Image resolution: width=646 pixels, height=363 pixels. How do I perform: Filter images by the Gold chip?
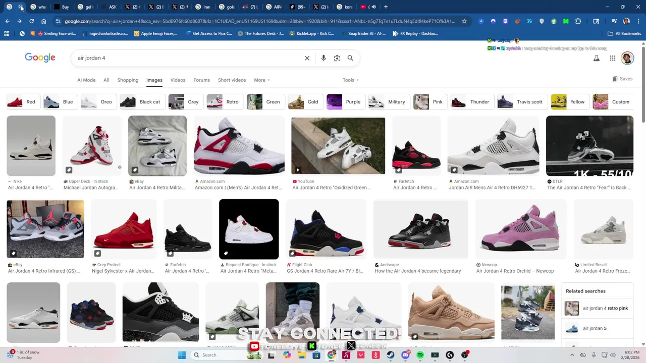click(304, 102)
